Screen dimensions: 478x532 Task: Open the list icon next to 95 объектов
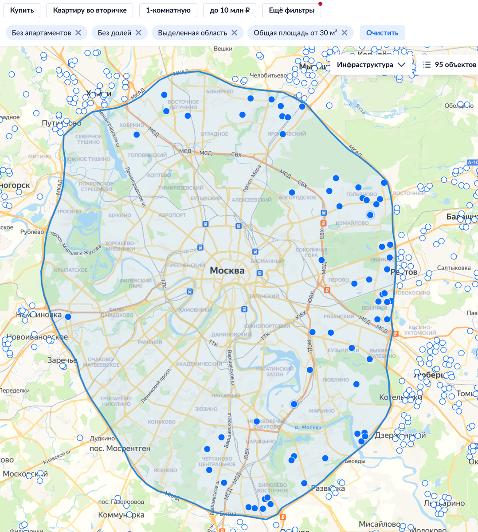point(427,65)
